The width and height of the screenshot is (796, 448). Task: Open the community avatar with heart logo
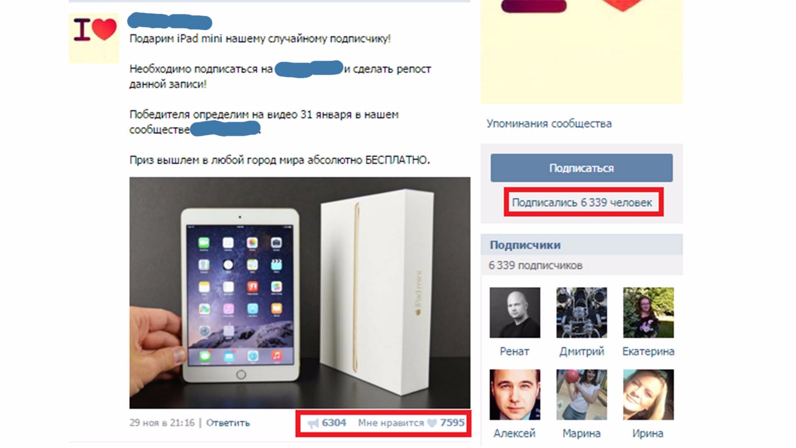click(x=94, y=38)
